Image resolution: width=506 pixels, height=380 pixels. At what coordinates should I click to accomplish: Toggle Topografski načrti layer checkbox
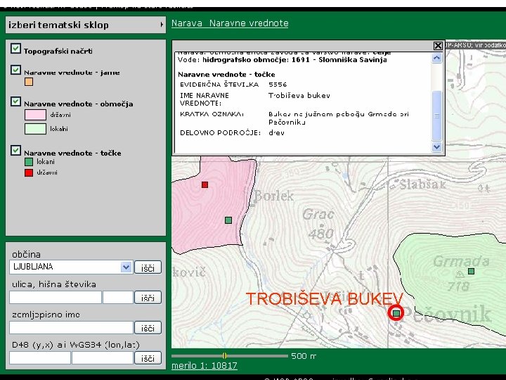pyautogui.click(x=15, y=49)
